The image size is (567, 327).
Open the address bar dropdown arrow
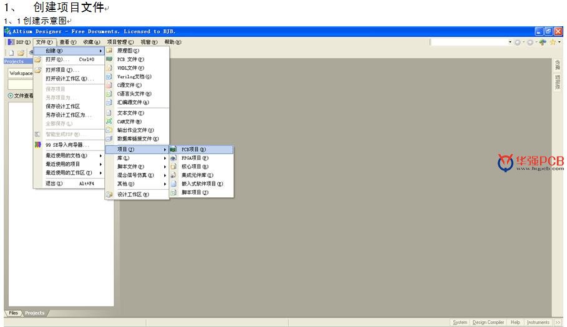pyautogui.click(x=510, y=42)
